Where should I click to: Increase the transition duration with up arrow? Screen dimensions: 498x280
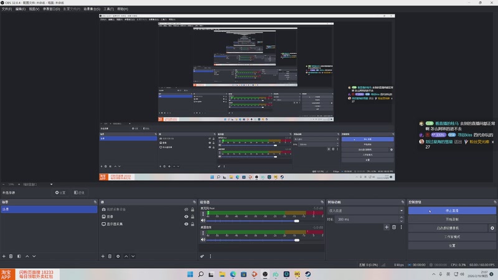402,217
